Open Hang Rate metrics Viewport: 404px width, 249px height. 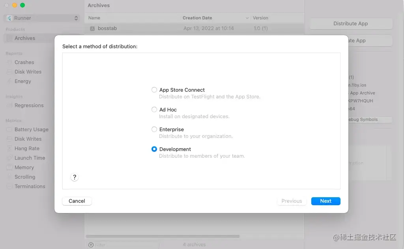(27, 148)
